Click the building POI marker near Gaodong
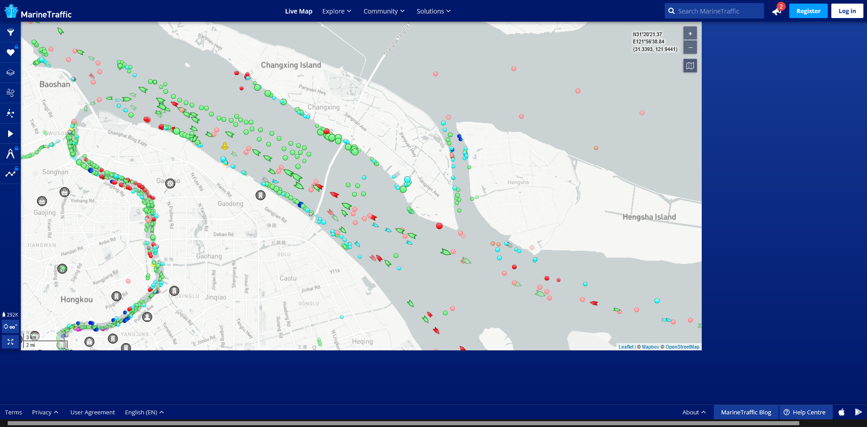The width and height of the screenshot is (867, 427). click(x=260, y=195)
